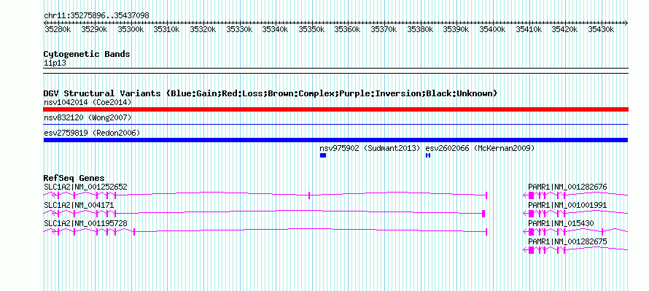Click the last exon of SLC1A2 NM_004171

click(483, 214)
